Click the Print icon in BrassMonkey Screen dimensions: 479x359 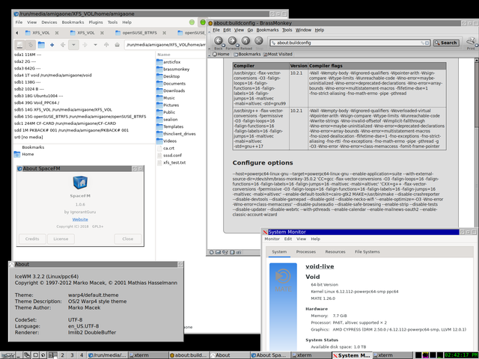pos(471,40)
